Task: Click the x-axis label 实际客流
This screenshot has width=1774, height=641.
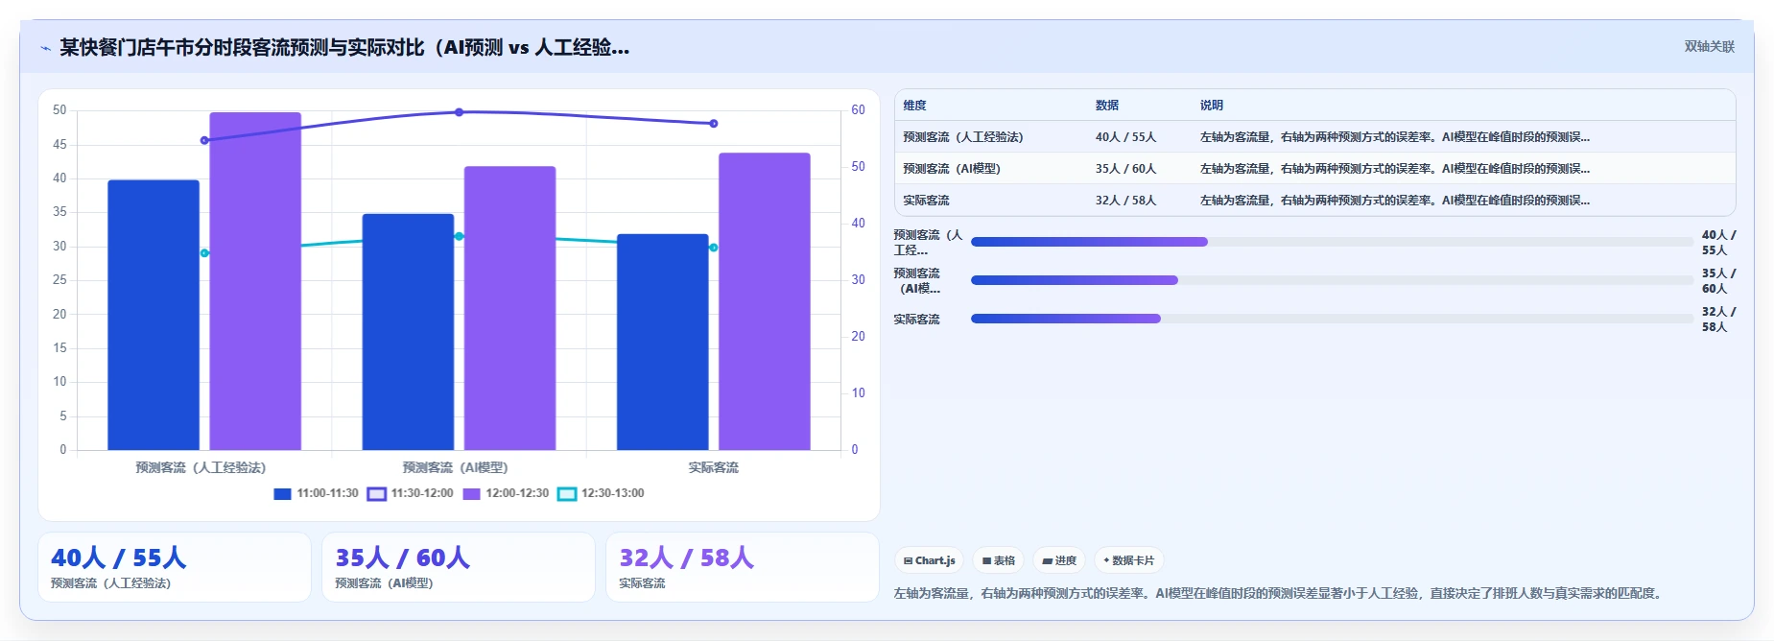Action: pyautogui.click(x=713, y=468)
